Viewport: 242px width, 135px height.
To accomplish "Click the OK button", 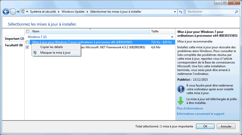I will point(205,126).
